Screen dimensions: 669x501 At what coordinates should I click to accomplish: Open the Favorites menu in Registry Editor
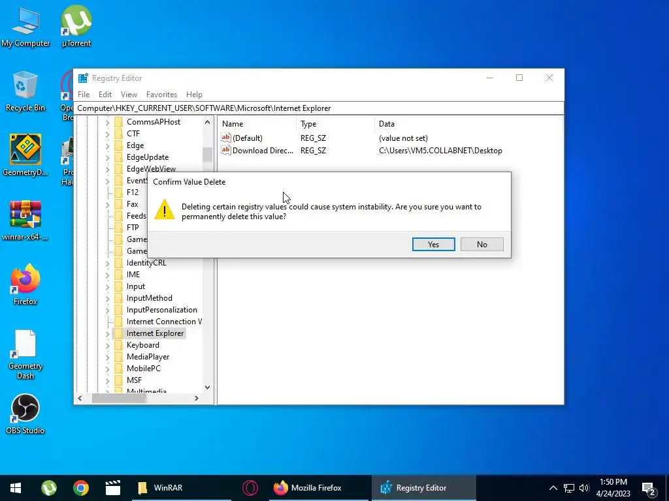coord(161,95)
